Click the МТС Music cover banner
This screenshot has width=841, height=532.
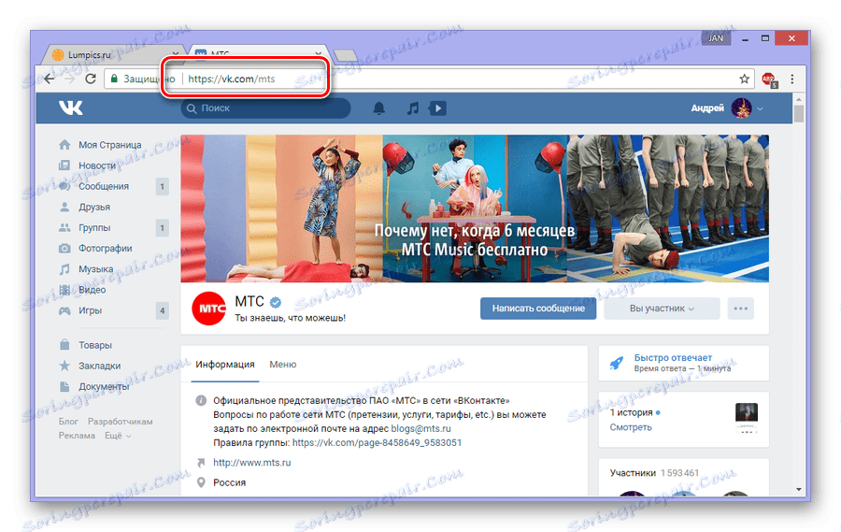tap(475, 208)
